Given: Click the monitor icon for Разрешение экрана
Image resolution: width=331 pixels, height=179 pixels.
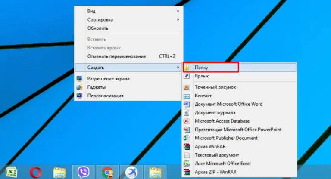Looking at the screenshot, I should point(79,79).
